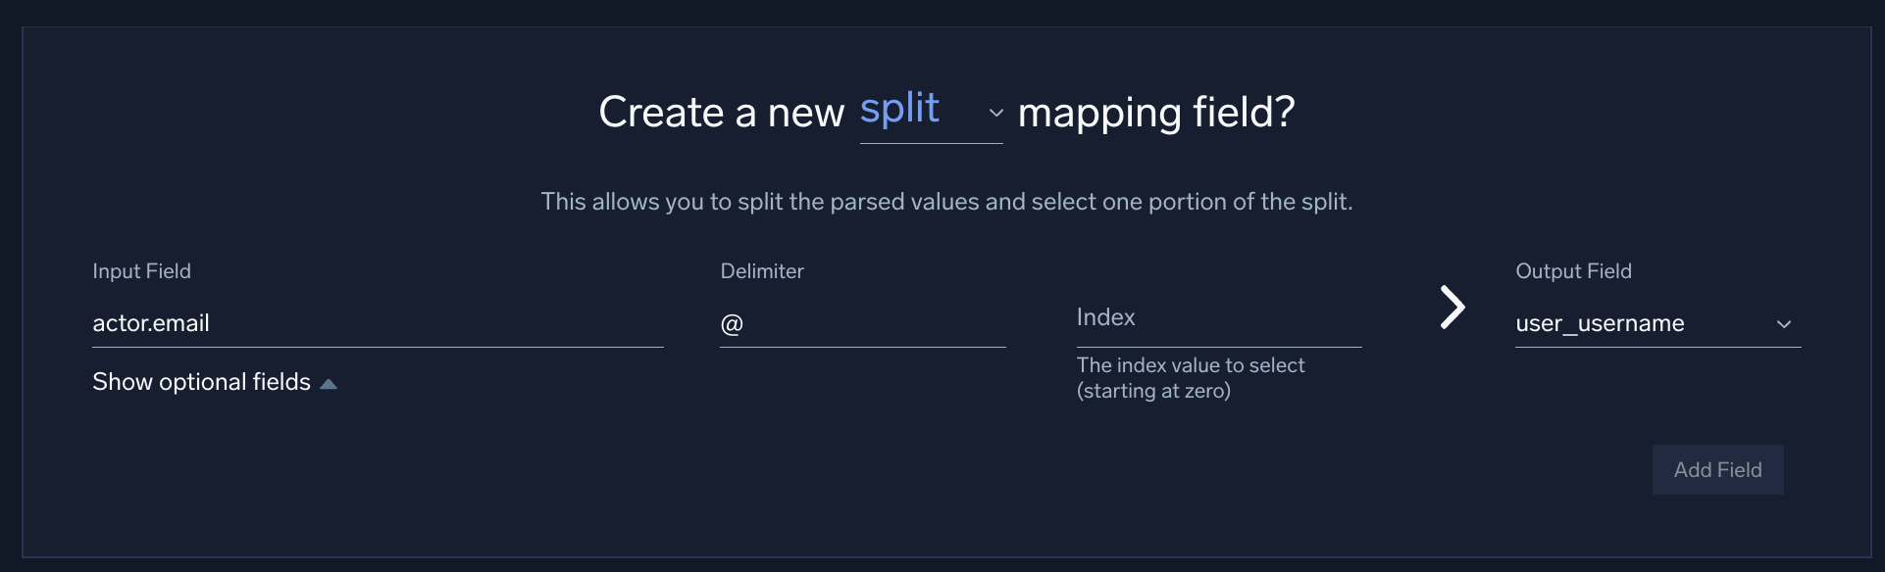Screen dimensions: 1885x572
Task: Click inside the Delimiter field containing @
Action: point(861,324)
